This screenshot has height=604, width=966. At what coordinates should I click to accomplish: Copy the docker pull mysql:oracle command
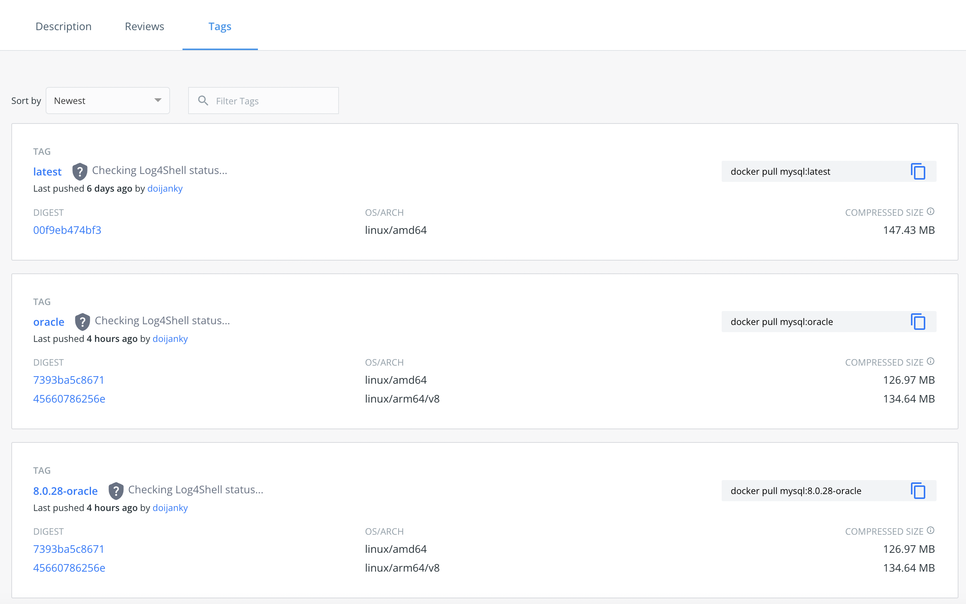[x=918, y=322]
